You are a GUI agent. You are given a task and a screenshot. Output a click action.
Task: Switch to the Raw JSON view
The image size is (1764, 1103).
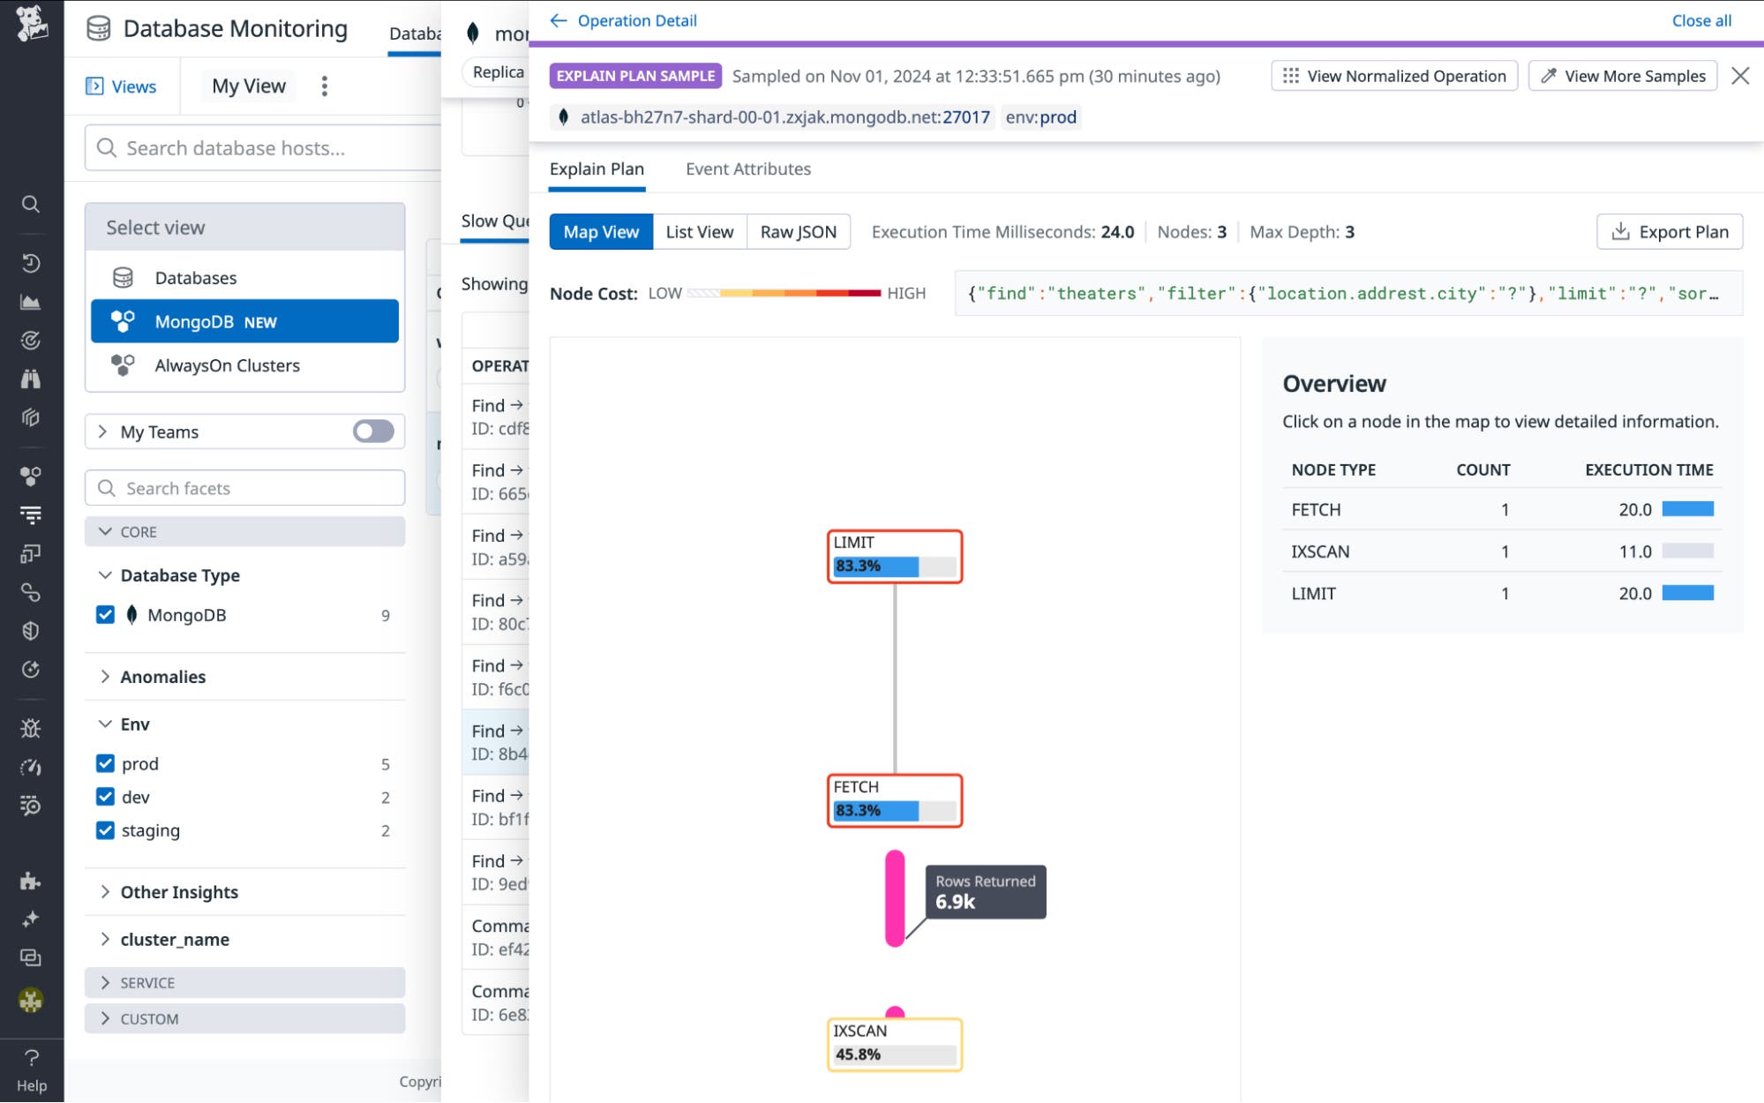(797, 231)
